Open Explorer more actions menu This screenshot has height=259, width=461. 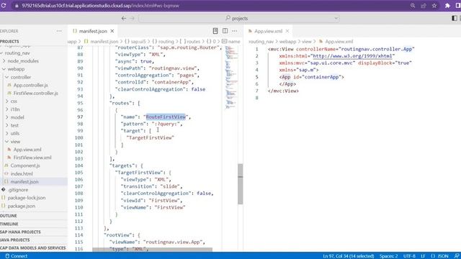coord(59,31)
